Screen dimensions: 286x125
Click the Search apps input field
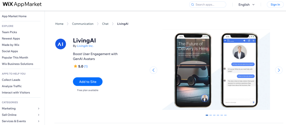[x=208, y=4]
